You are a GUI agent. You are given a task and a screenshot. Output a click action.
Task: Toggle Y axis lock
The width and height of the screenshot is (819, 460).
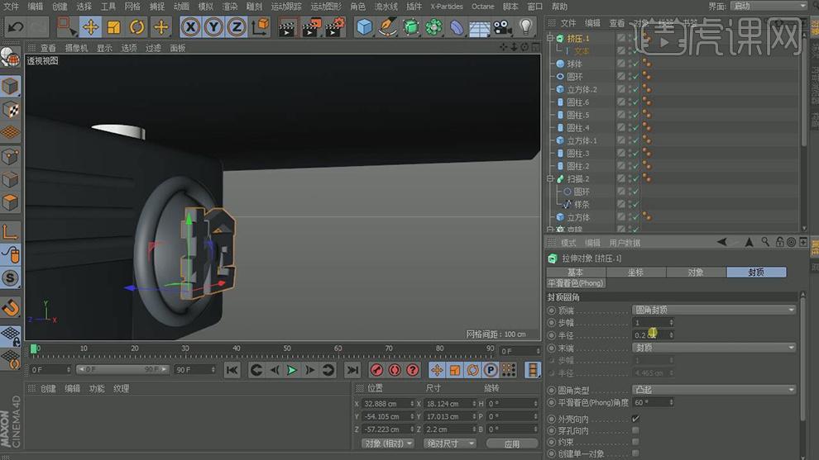[213, 26]
